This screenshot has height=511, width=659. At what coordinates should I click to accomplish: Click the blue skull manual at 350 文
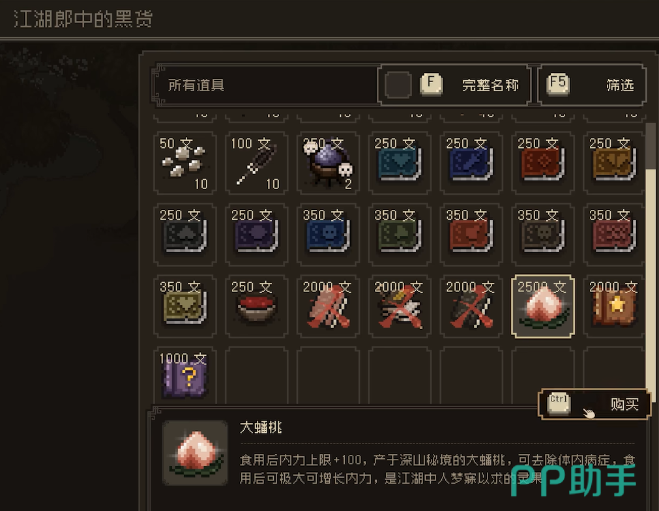[x=328, y=235]
